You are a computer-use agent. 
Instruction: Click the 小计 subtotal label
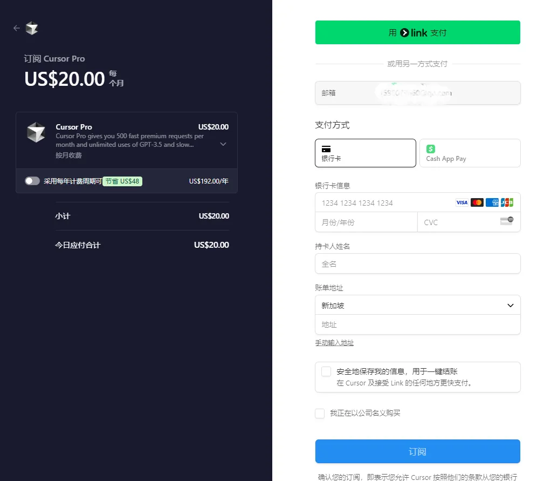63,216
